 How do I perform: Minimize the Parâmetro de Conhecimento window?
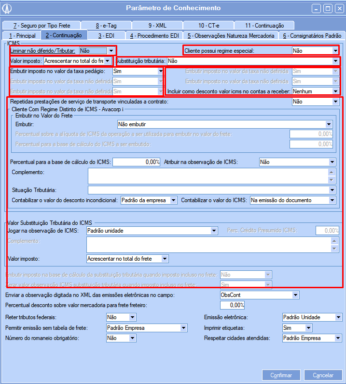pyautogui.click(x=316, y=8)
